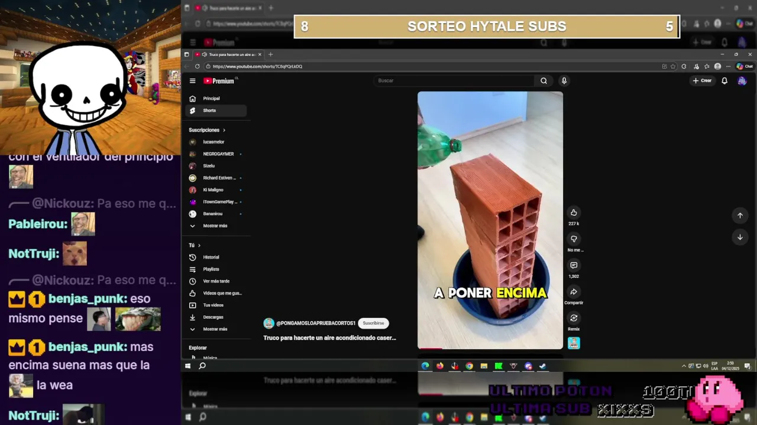The height and width of the screenshot is (425, 757).
Task: Click the Short title 'Truco para hacerte un aire'
Action: coord(329,338)
